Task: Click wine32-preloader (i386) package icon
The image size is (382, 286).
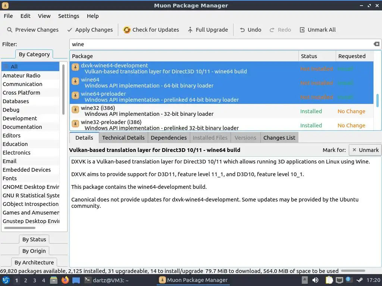Action: (75, 124)
